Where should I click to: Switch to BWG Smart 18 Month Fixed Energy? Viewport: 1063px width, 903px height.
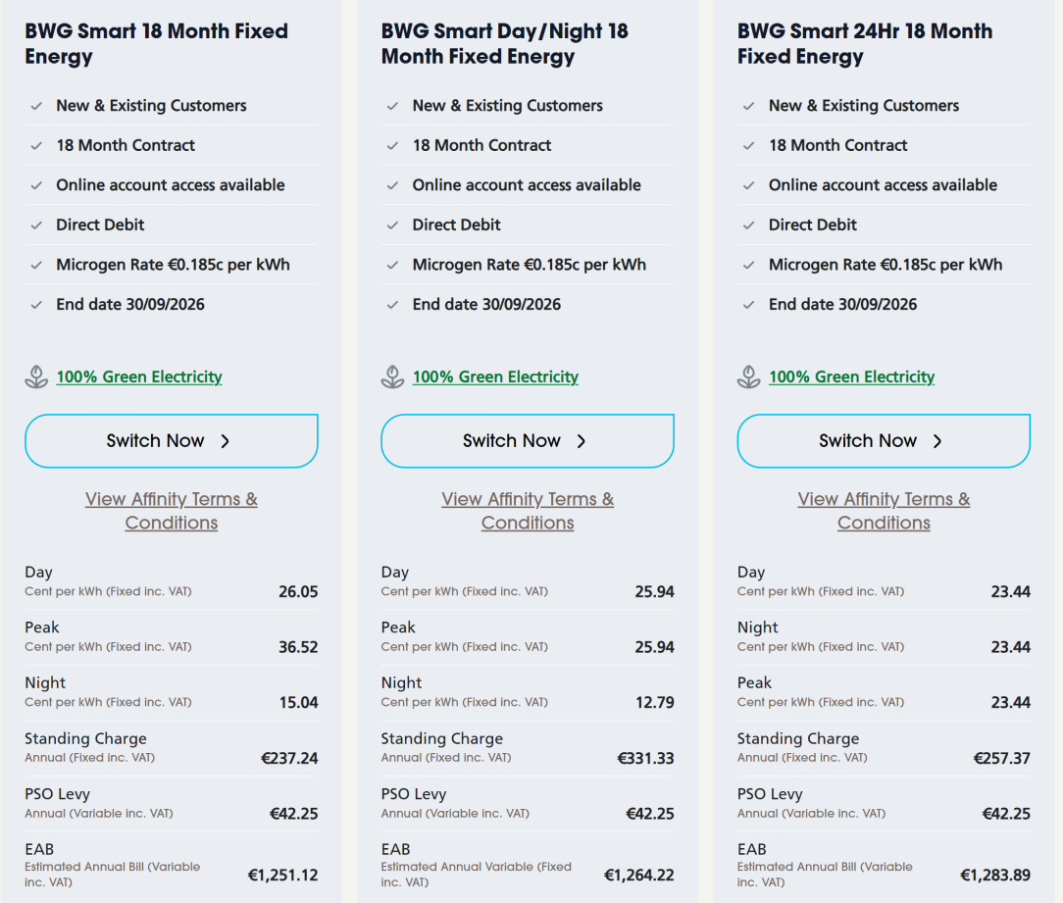[x=172, y=440]
